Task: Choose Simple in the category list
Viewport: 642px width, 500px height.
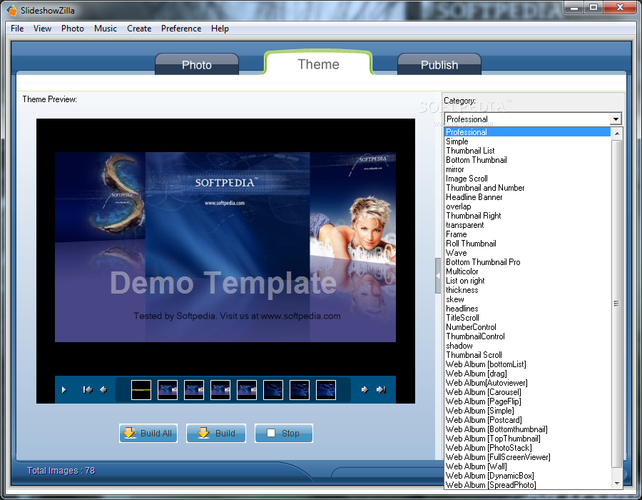Action: (x=527, y=141)
